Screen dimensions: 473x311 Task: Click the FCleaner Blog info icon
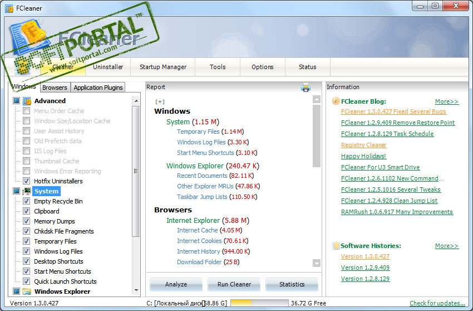coord(336,101)
